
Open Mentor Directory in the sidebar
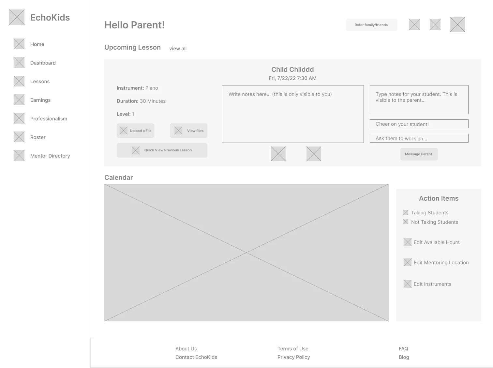50,156
